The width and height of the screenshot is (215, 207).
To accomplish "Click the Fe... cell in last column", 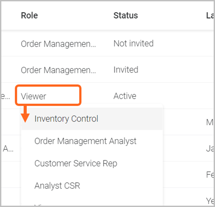I will click(210, 175).
